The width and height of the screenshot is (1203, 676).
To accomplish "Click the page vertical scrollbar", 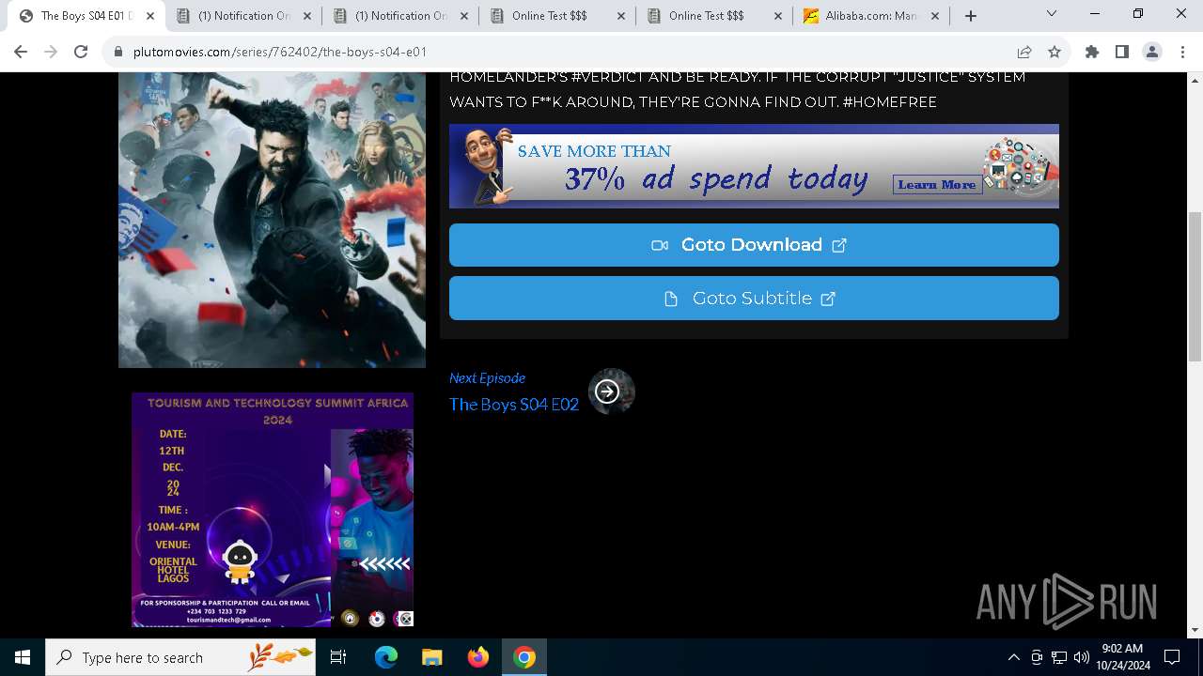I will click(x=1195, y=286).
